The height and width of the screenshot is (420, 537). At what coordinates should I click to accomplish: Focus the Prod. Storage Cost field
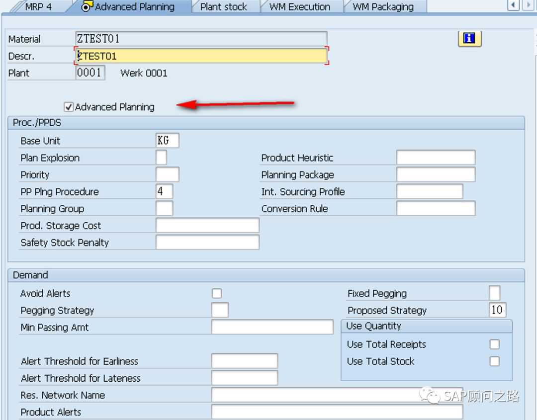tap(207, 226)
